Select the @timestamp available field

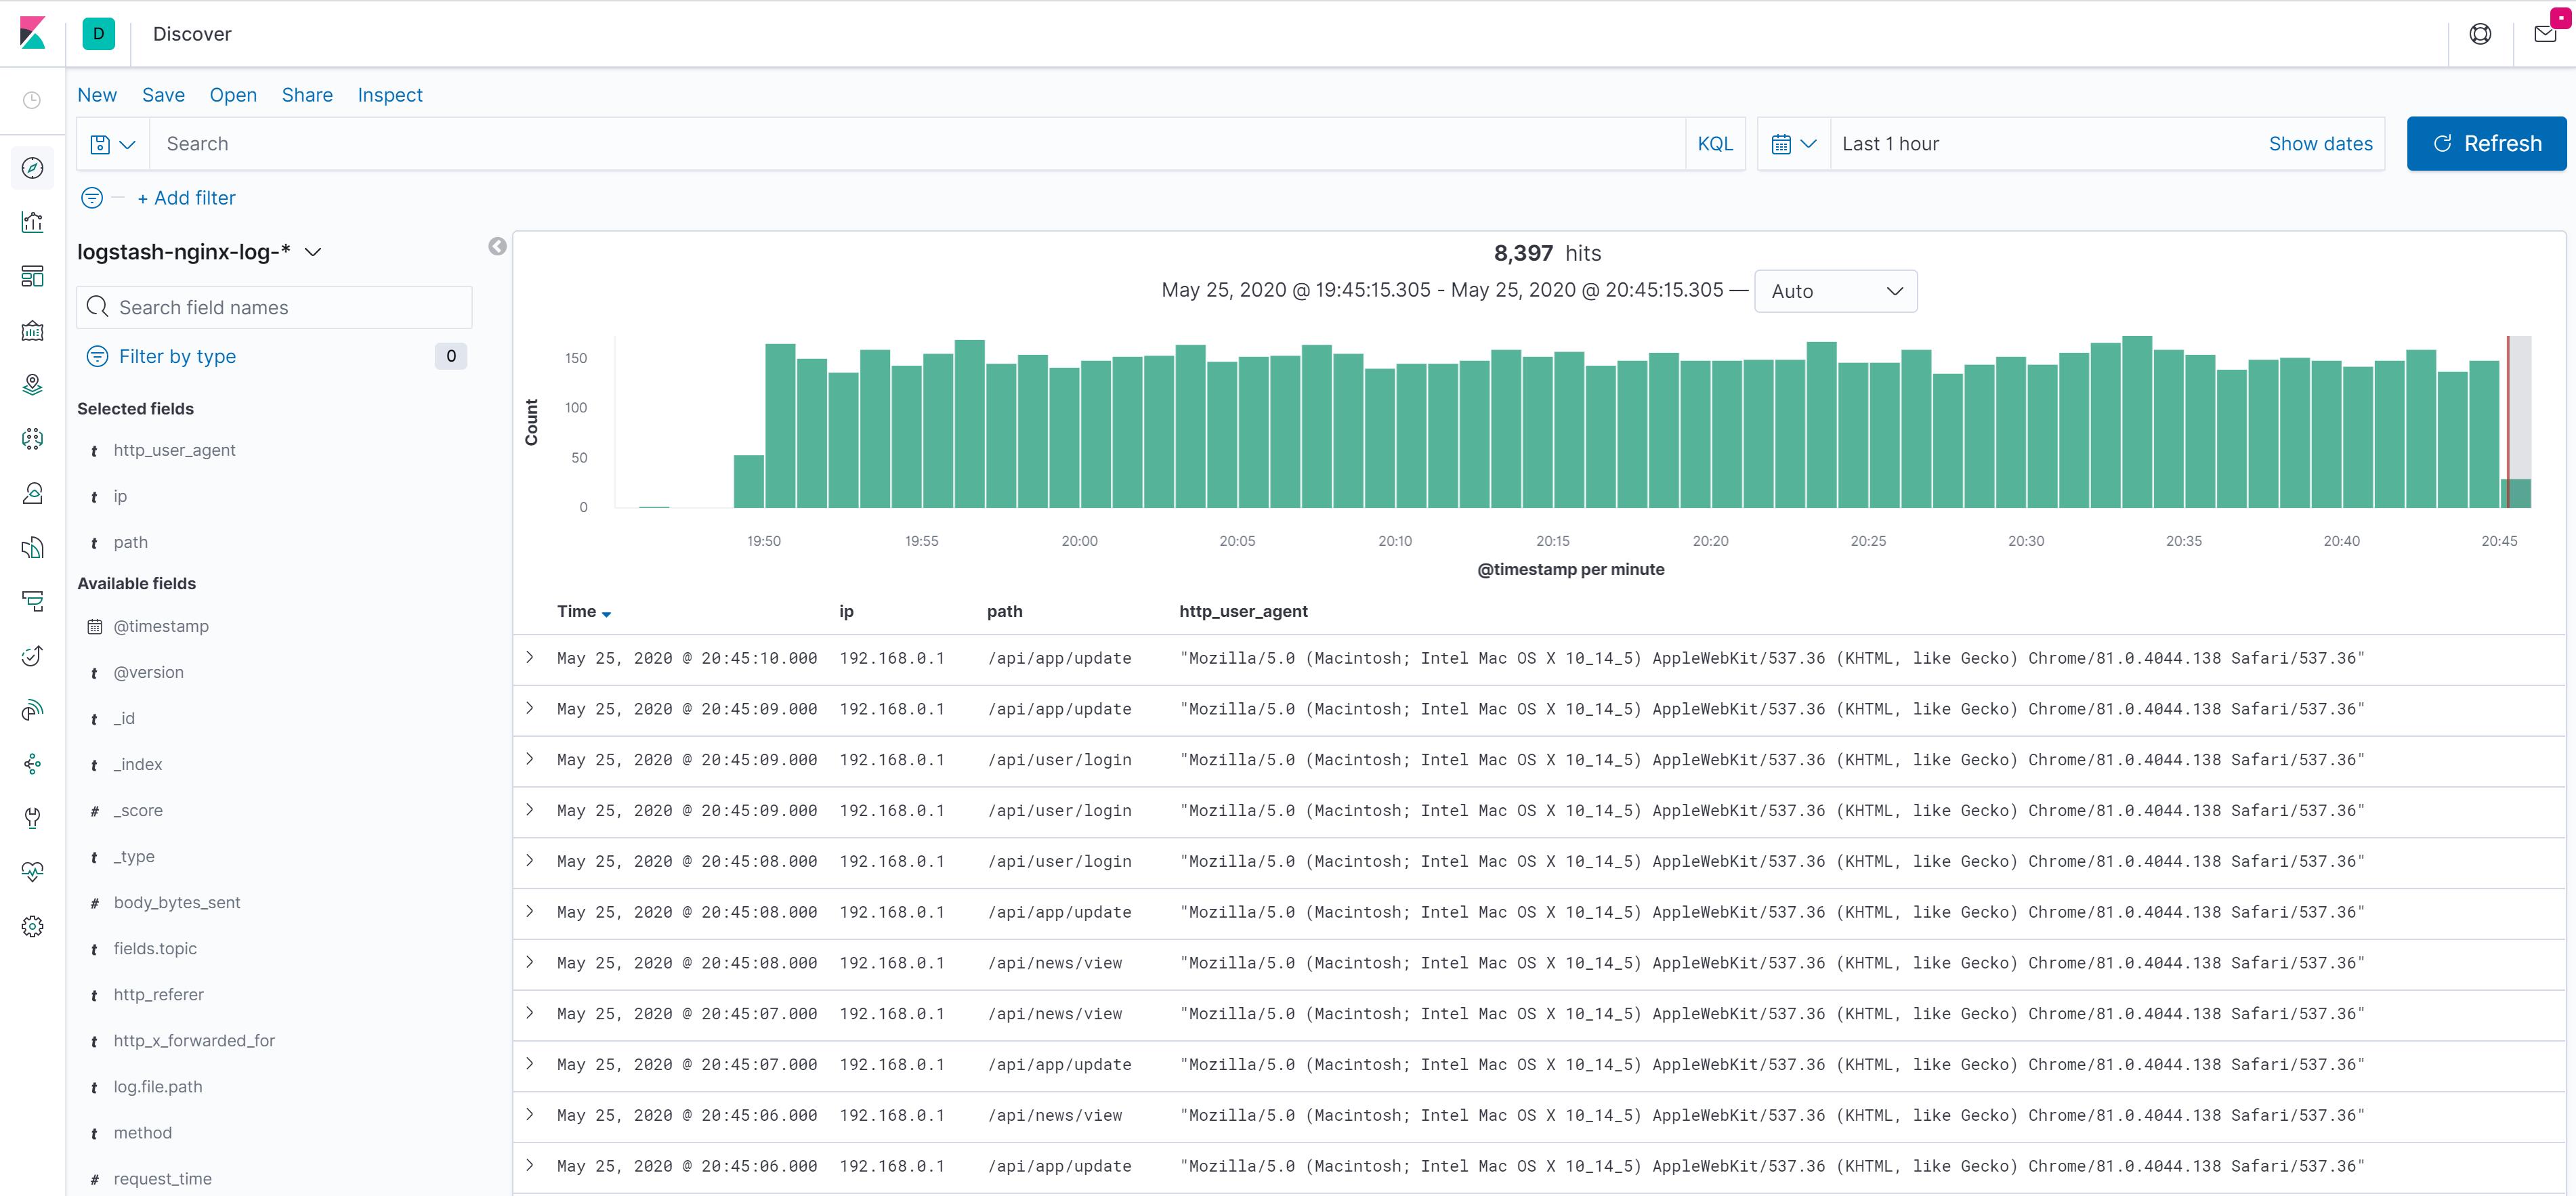click(161, 626)
